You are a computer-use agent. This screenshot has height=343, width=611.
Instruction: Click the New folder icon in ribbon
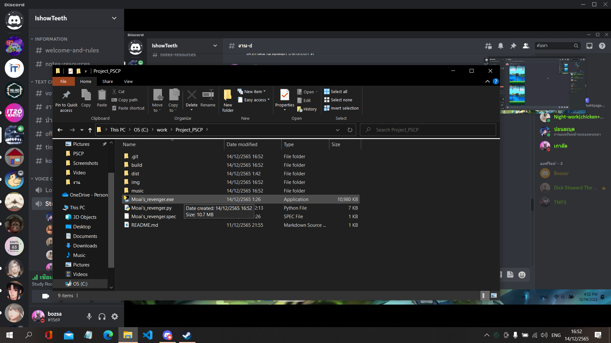(228, 95)
